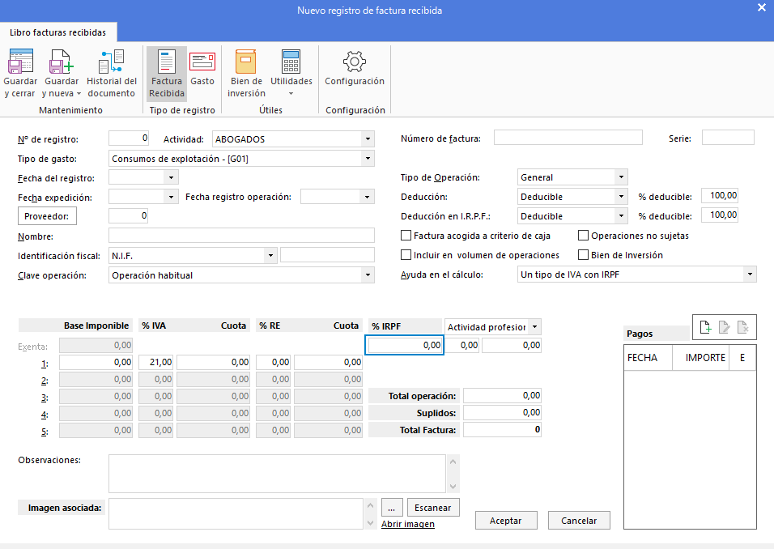
Task: Open Historial del documento
Action: pos(112,73)
